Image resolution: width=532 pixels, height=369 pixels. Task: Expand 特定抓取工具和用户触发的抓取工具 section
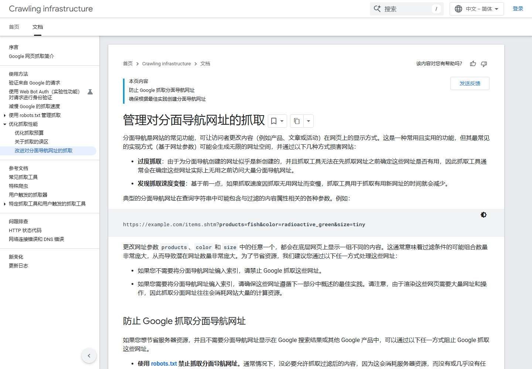pyautogui.click(x=4, y=204)
